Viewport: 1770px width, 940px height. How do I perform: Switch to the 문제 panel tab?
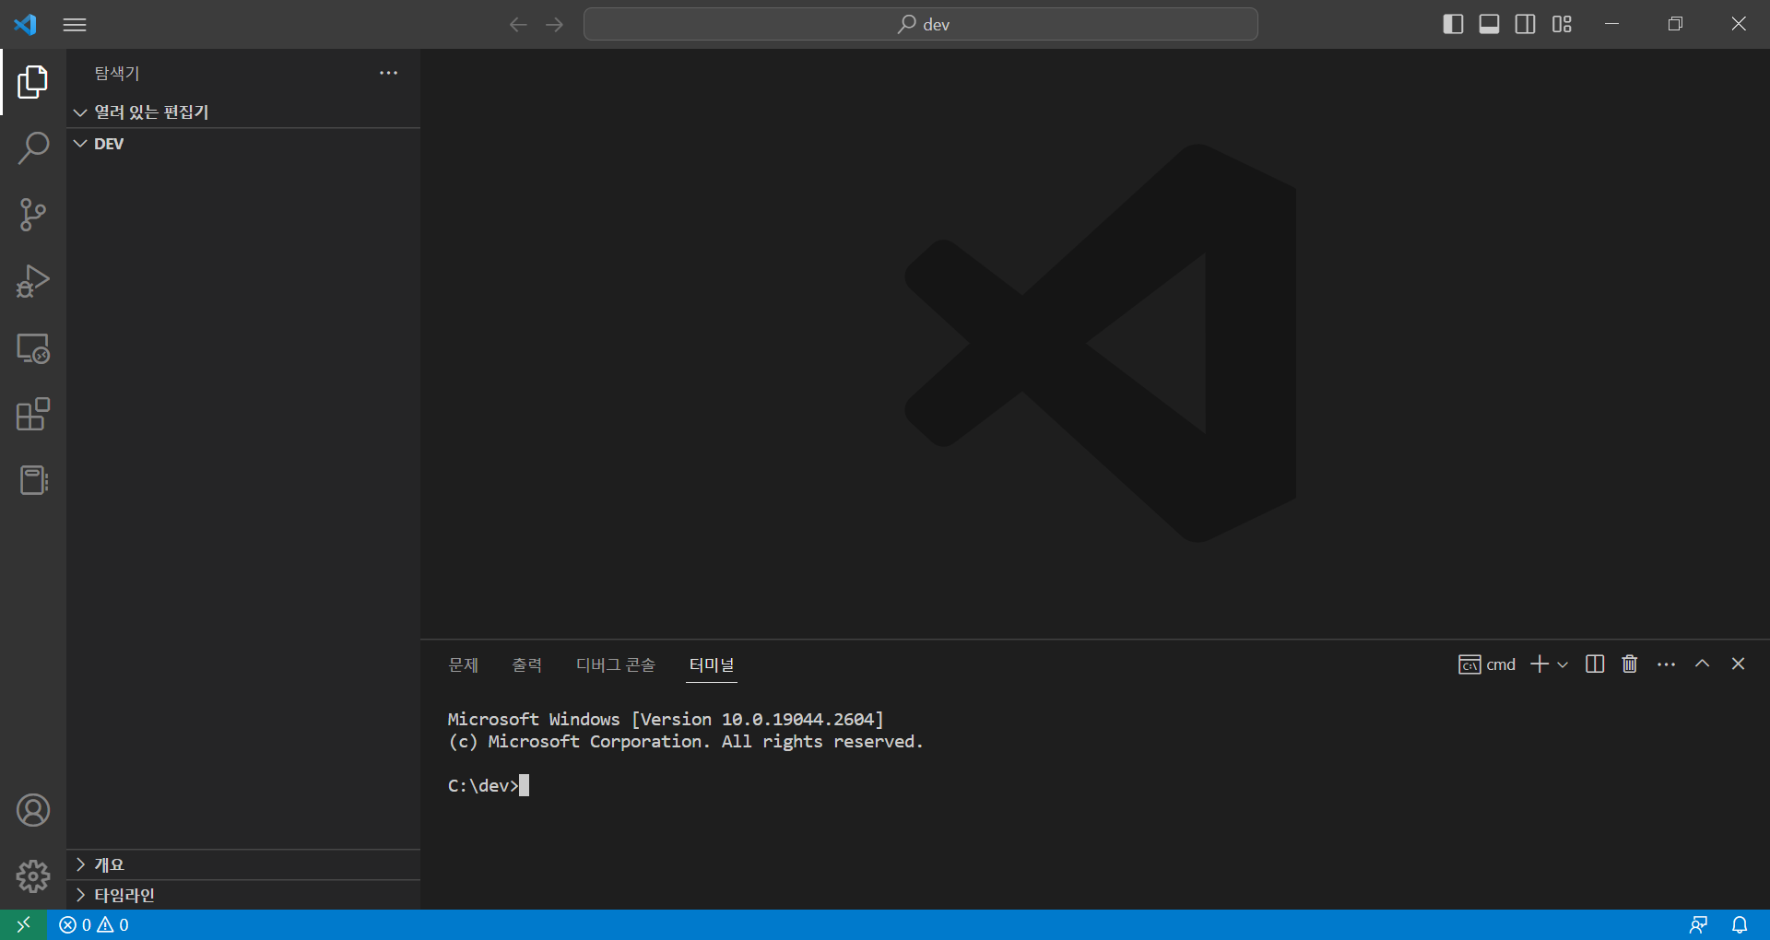coord(463,664)
